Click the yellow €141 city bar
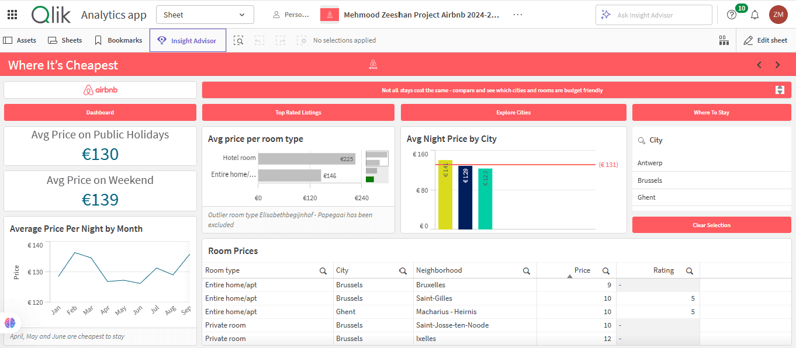This screenshot has width=796, height=348. [445, 194]
